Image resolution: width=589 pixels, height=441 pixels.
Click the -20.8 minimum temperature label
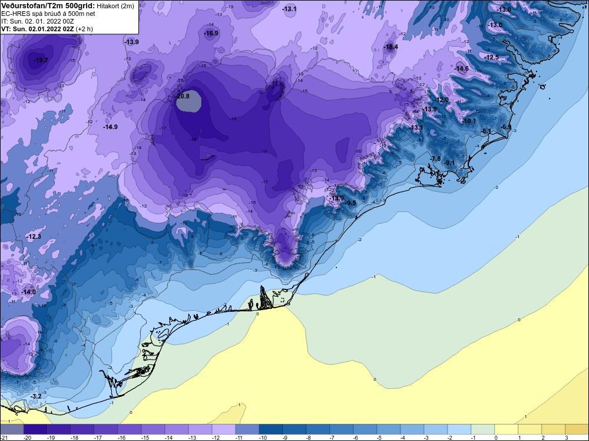183,96
